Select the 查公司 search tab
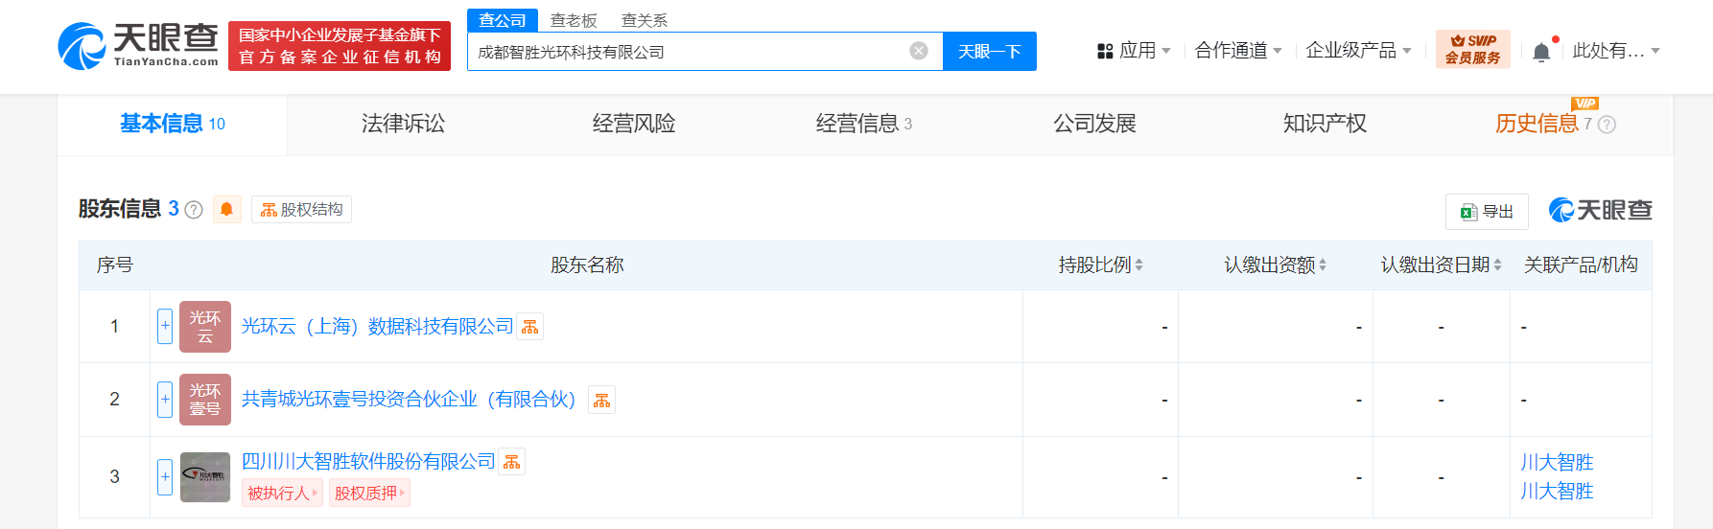 [503, 20]
